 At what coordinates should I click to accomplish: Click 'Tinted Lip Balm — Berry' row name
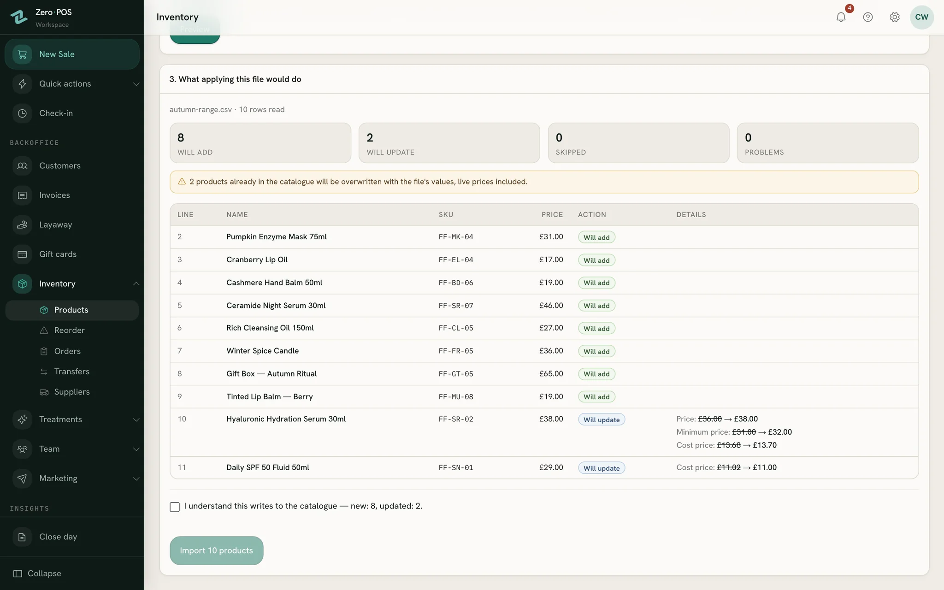(270, 397)
